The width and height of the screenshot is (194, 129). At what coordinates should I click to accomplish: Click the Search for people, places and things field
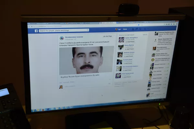click(x=64, y=30)
